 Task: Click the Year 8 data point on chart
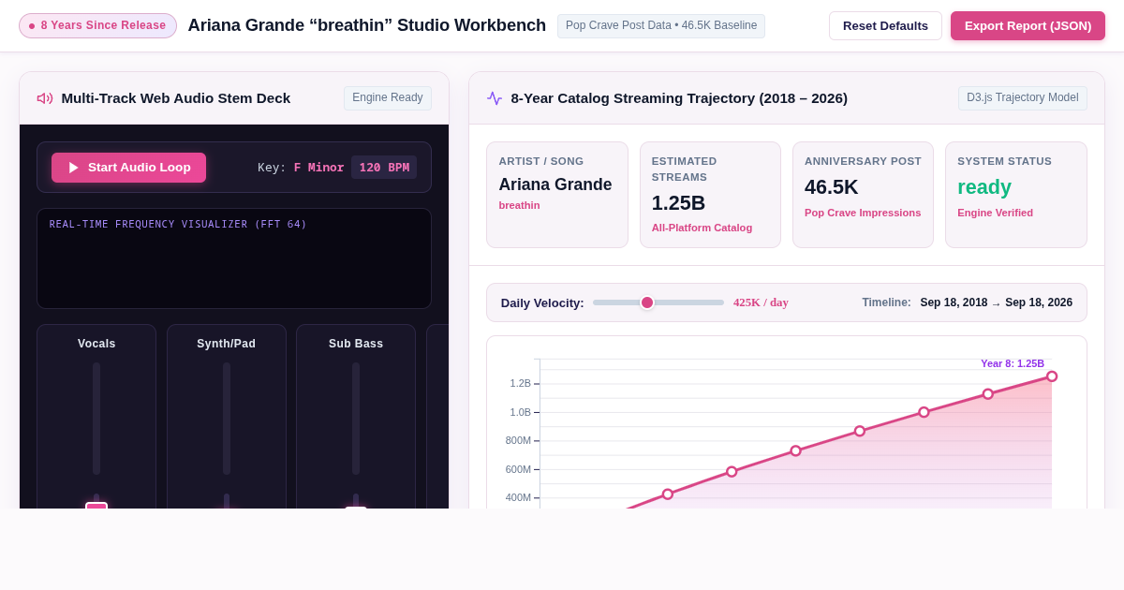[x=1052, y=376]
